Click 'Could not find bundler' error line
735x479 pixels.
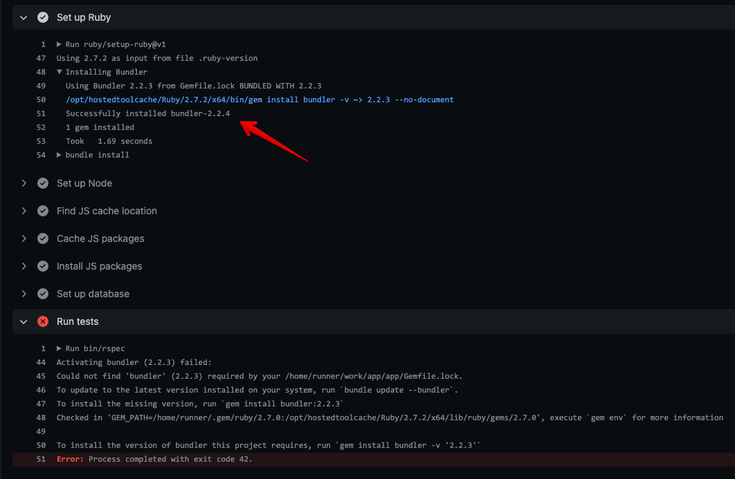tap(260, 376)
